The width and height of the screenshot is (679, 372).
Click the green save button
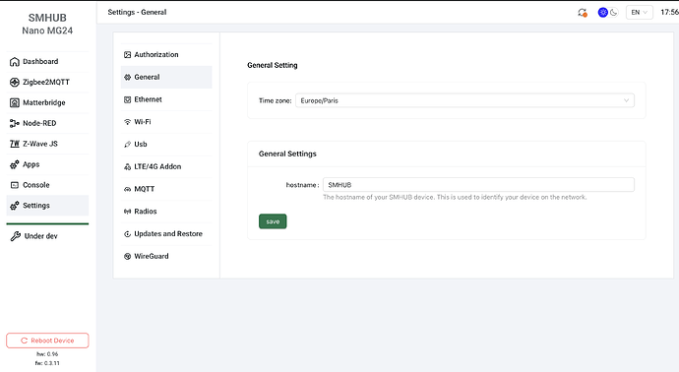coord(273,221)
